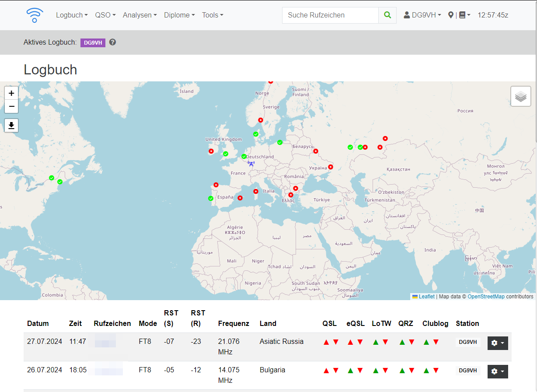Screen dimensions: 537x392
Task: Click the map zoom in plus button
Action: [11, 93]
